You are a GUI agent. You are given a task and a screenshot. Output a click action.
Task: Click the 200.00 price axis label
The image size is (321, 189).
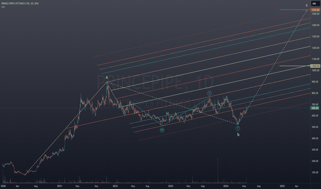(x=315, y=161)
